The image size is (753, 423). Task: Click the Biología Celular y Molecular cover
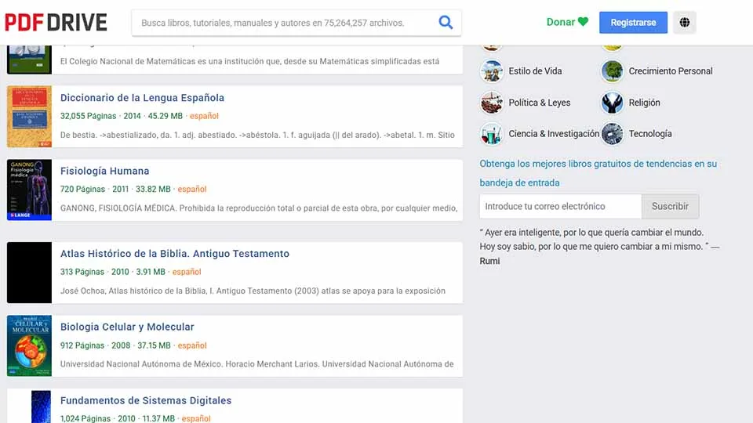click(29, 345)
